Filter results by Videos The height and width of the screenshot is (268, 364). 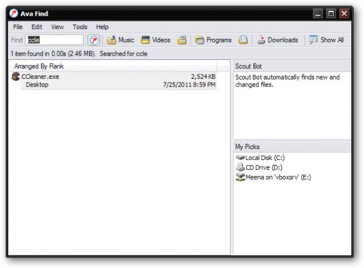coord(155,40)
